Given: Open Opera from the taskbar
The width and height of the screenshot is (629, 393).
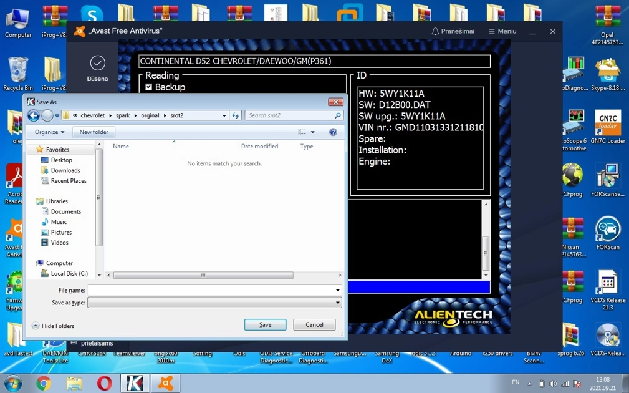Looking at the screenshot, I should (x=104, y=384).
